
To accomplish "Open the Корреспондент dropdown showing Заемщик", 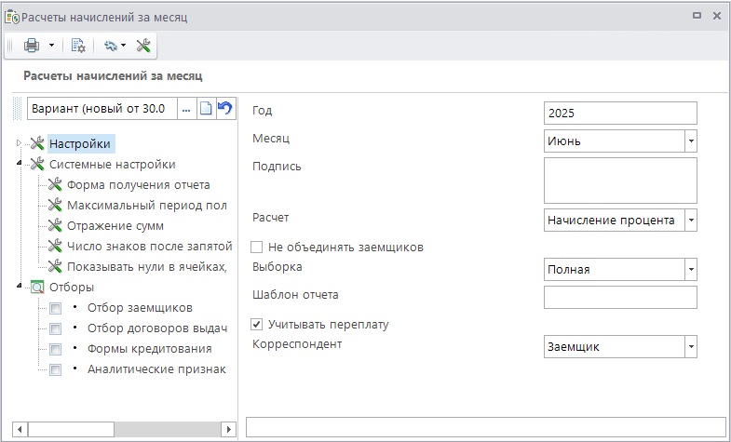I will 690,347.
